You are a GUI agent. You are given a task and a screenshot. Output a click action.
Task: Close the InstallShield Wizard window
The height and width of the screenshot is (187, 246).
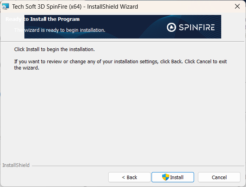pyautogui.click(x=237, y=7)
